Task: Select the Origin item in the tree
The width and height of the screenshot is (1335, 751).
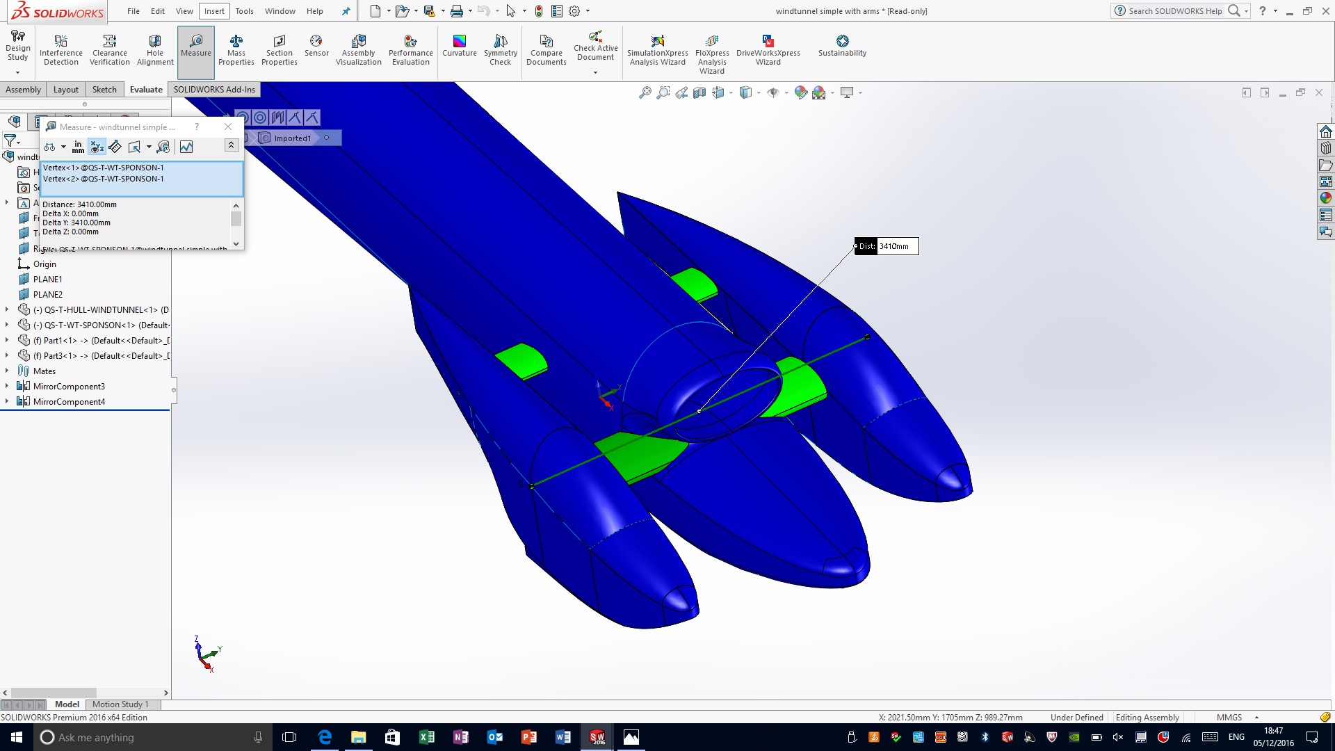Action: tap(44, 264)
